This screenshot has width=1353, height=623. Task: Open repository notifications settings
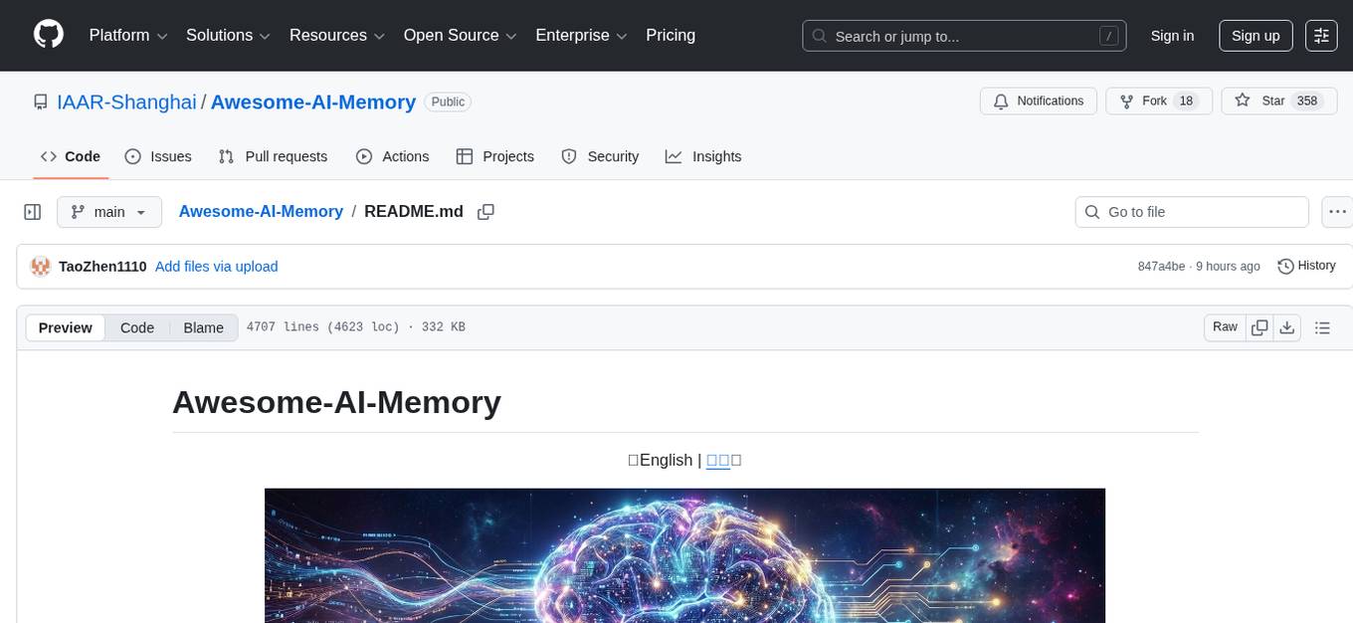[1039, 101]
